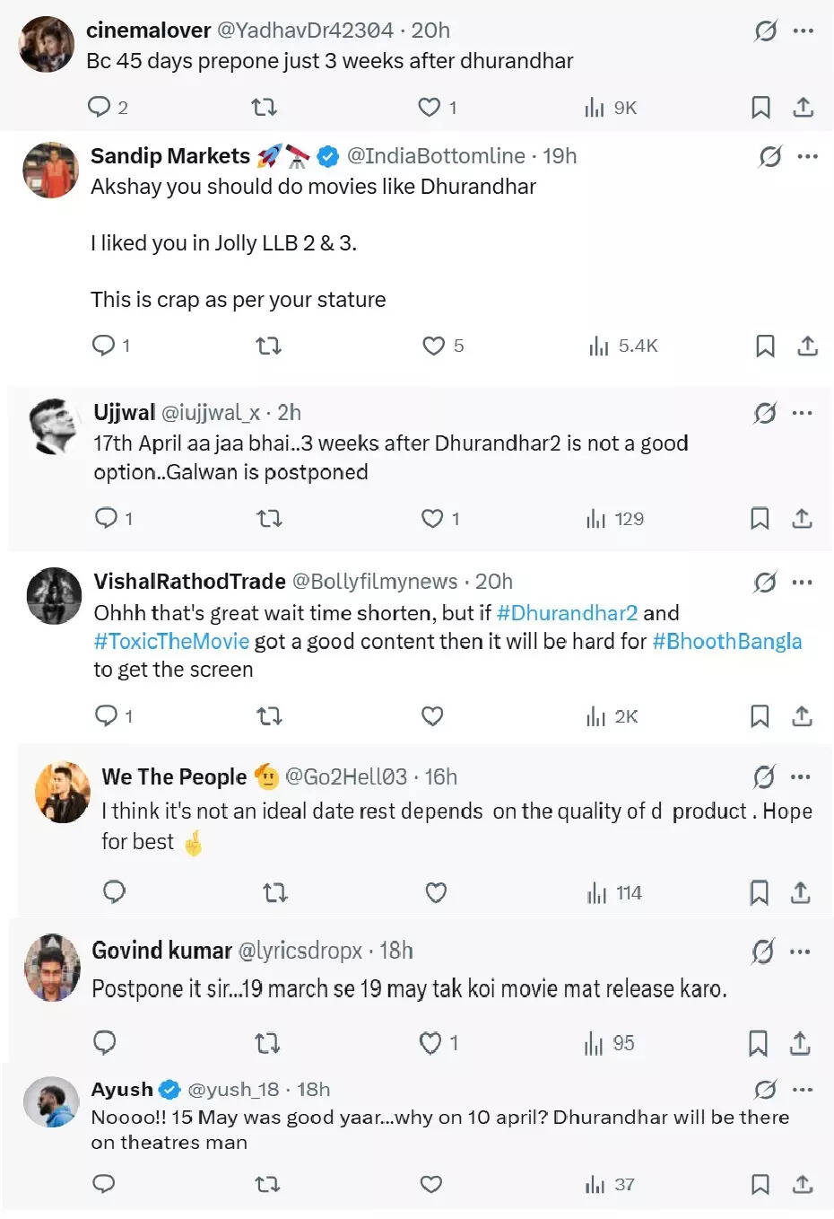This screenshot has height=1219, width=834.
Task: Open the more options menu on cinemalover's tweet
Action: click(802, 30)
